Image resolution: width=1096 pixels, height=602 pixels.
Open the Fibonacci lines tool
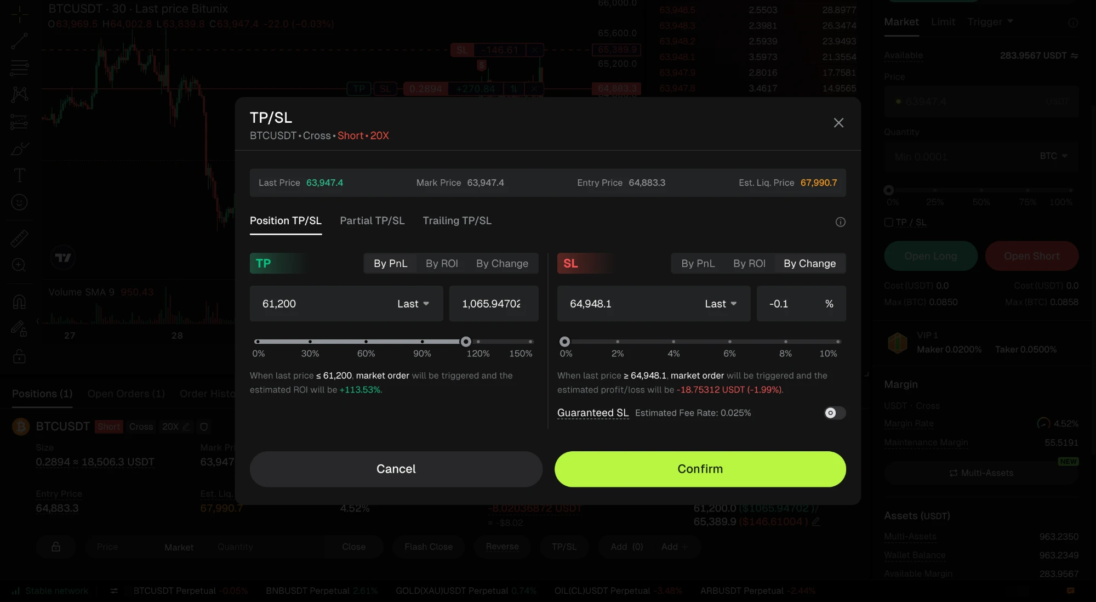tap(19, 67)
